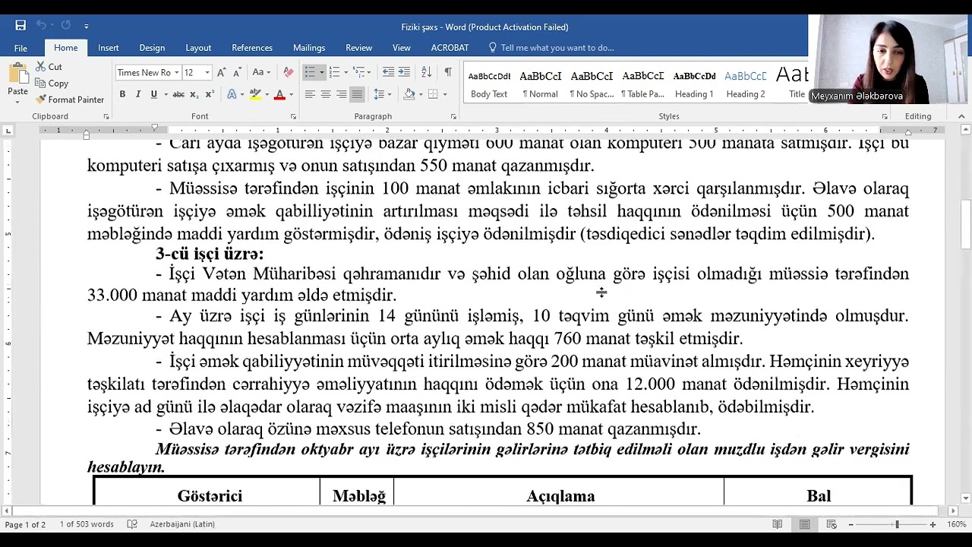Switch to the References tab
The width and height of the screenshot is (972, 547).
click(x=252, y=48)
